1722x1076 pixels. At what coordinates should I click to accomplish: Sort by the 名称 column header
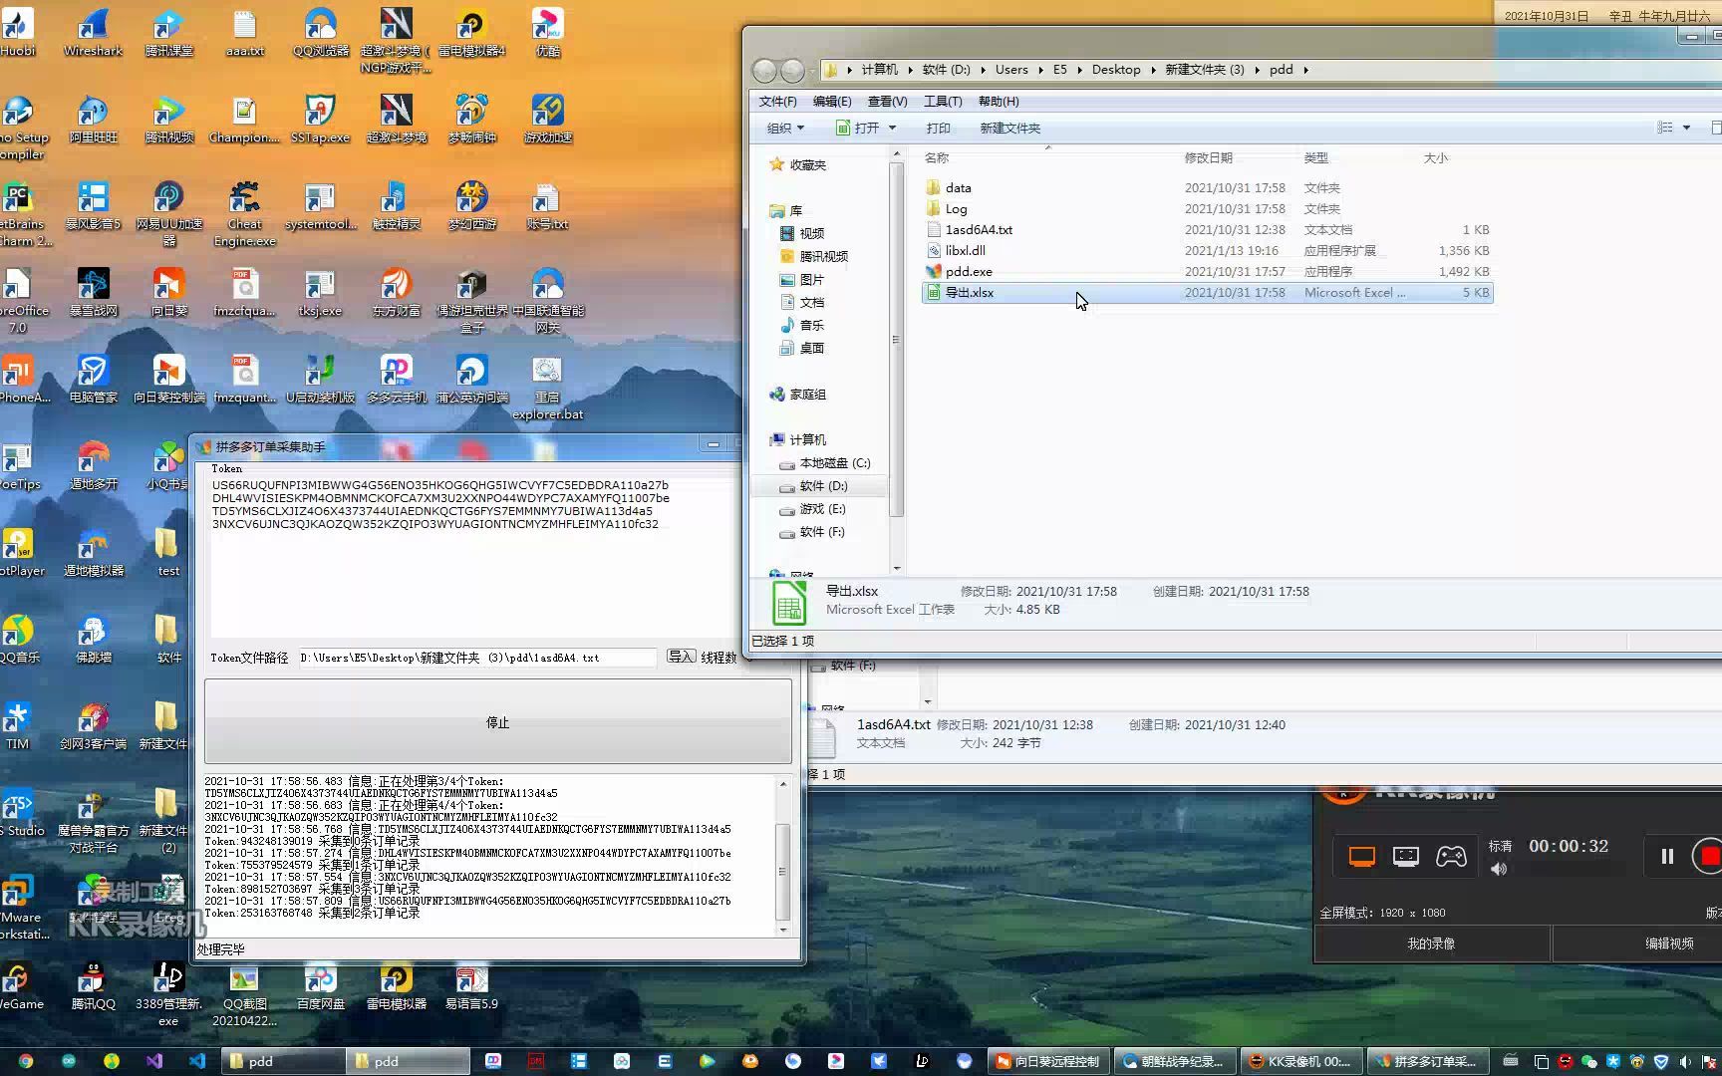(937, 157)
